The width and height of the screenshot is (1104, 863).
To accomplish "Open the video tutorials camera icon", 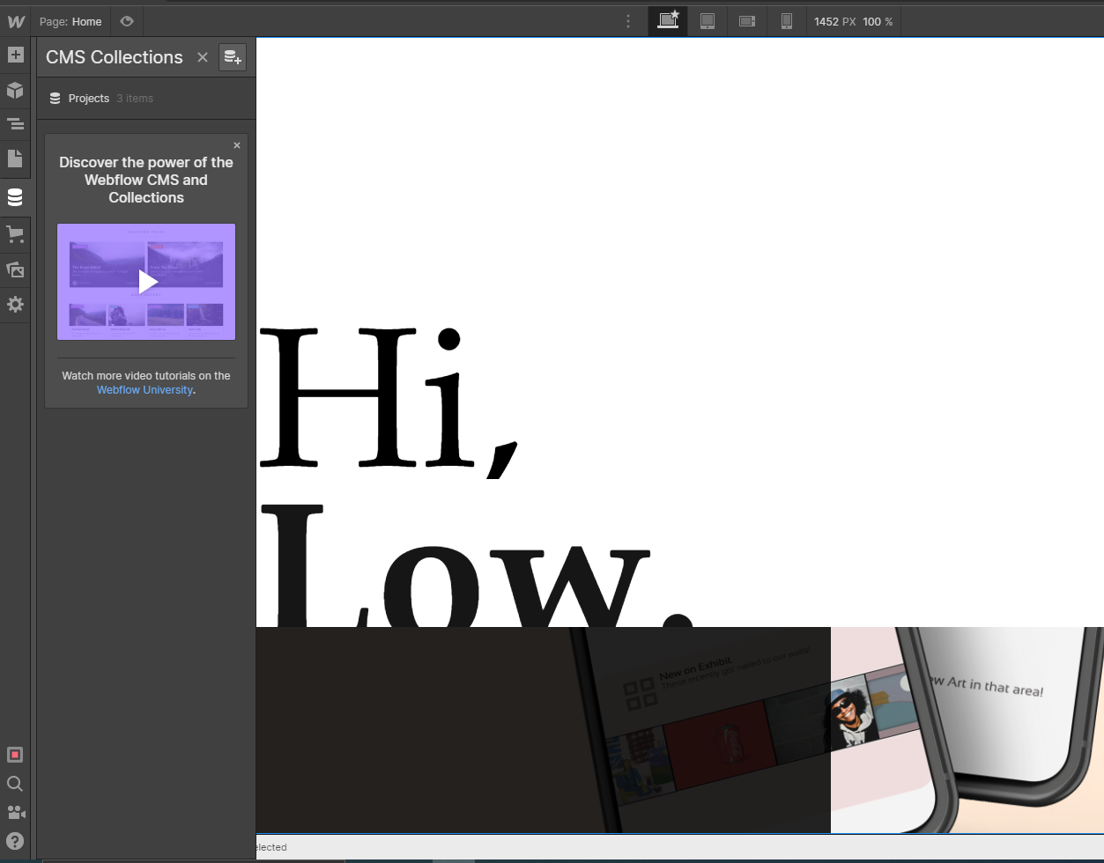I will (15, 812).
